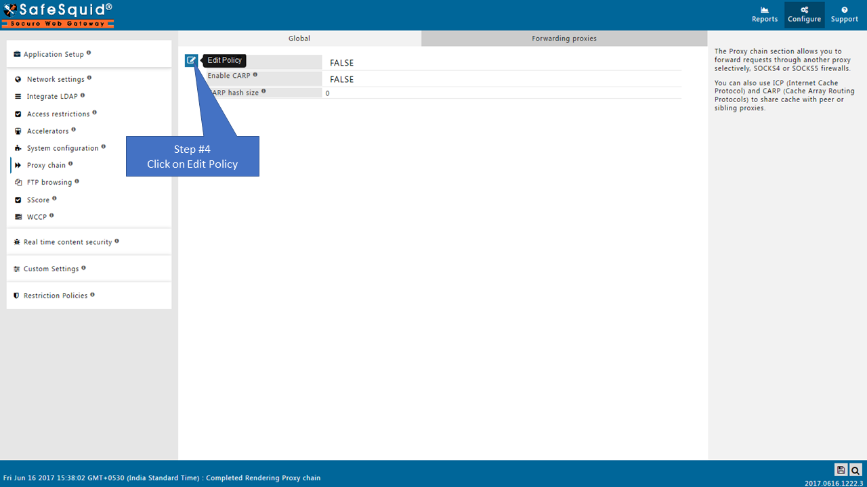
Task: Click info icon beside Network settings
Action: pos(89,78)
